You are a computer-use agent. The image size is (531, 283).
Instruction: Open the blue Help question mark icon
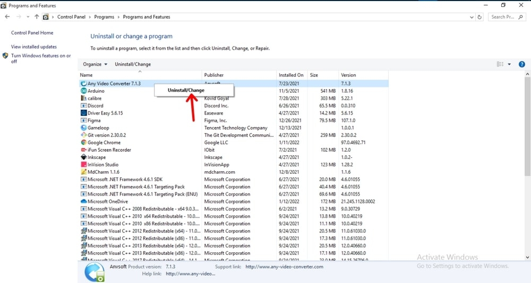point(522,64)
